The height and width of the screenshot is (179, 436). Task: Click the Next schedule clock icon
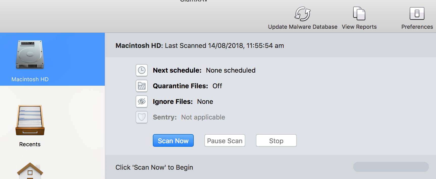[x=142, y=70]
